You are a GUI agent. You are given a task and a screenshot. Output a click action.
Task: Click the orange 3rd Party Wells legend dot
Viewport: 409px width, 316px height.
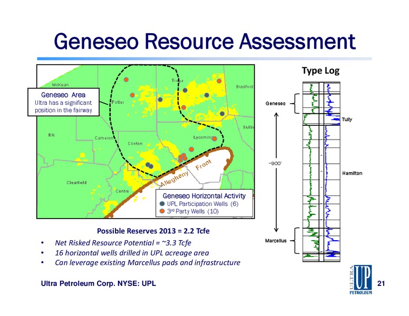pyautogui.click(x=162, y=211)
